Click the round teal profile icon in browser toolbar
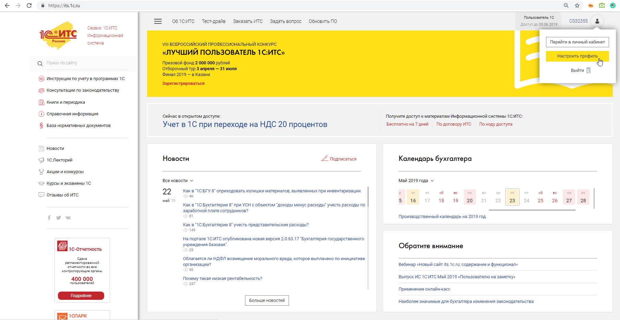The height and width of the screenshot is (320, 620). [x=613, y=5]
